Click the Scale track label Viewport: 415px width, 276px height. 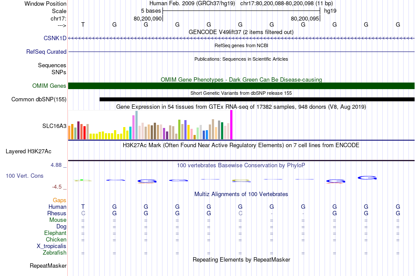pyautogui.click(x=59, y=11)
